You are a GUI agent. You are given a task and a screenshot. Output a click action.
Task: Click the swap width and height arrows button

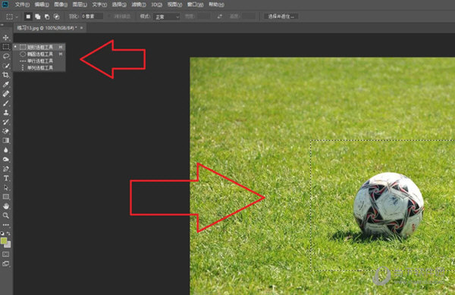(220, 17)
